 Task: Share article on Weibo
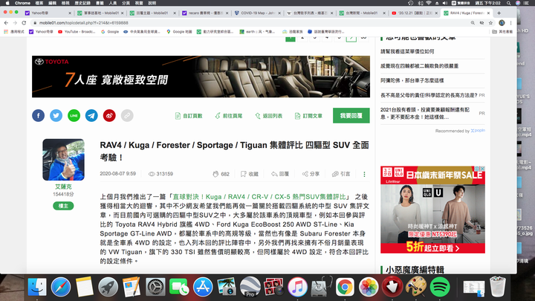[x=109, y=116]
